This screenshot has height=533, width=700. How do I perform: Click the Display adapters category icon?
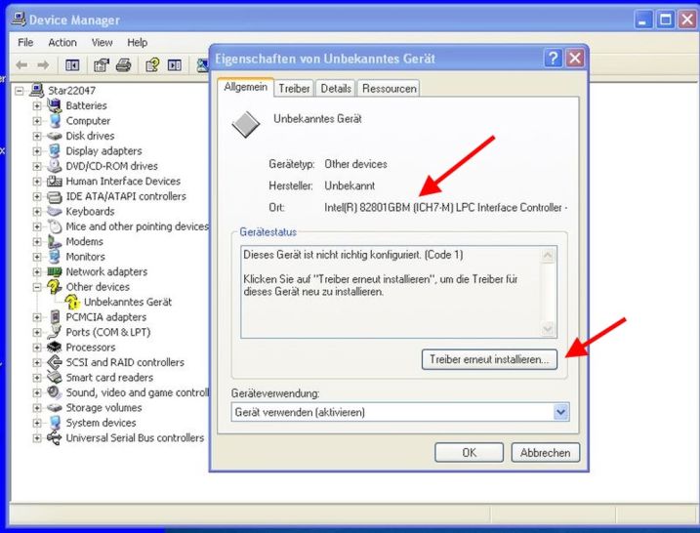(x=55, y=151)
